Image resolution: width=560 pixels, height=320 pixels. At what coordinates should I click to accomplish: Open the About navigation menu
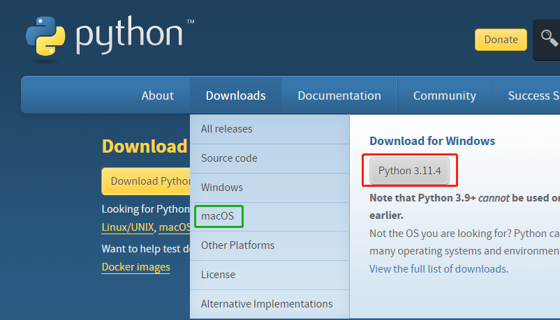point(157,96)
